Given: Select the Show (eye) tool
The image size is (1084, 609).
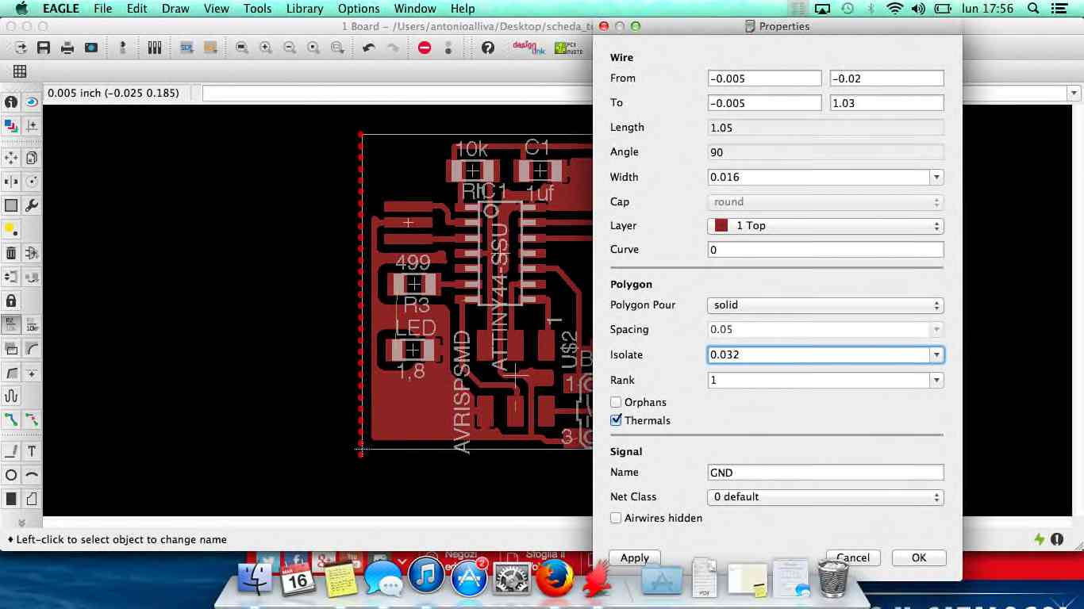Looking at the screenshot, I should (32, 102).
